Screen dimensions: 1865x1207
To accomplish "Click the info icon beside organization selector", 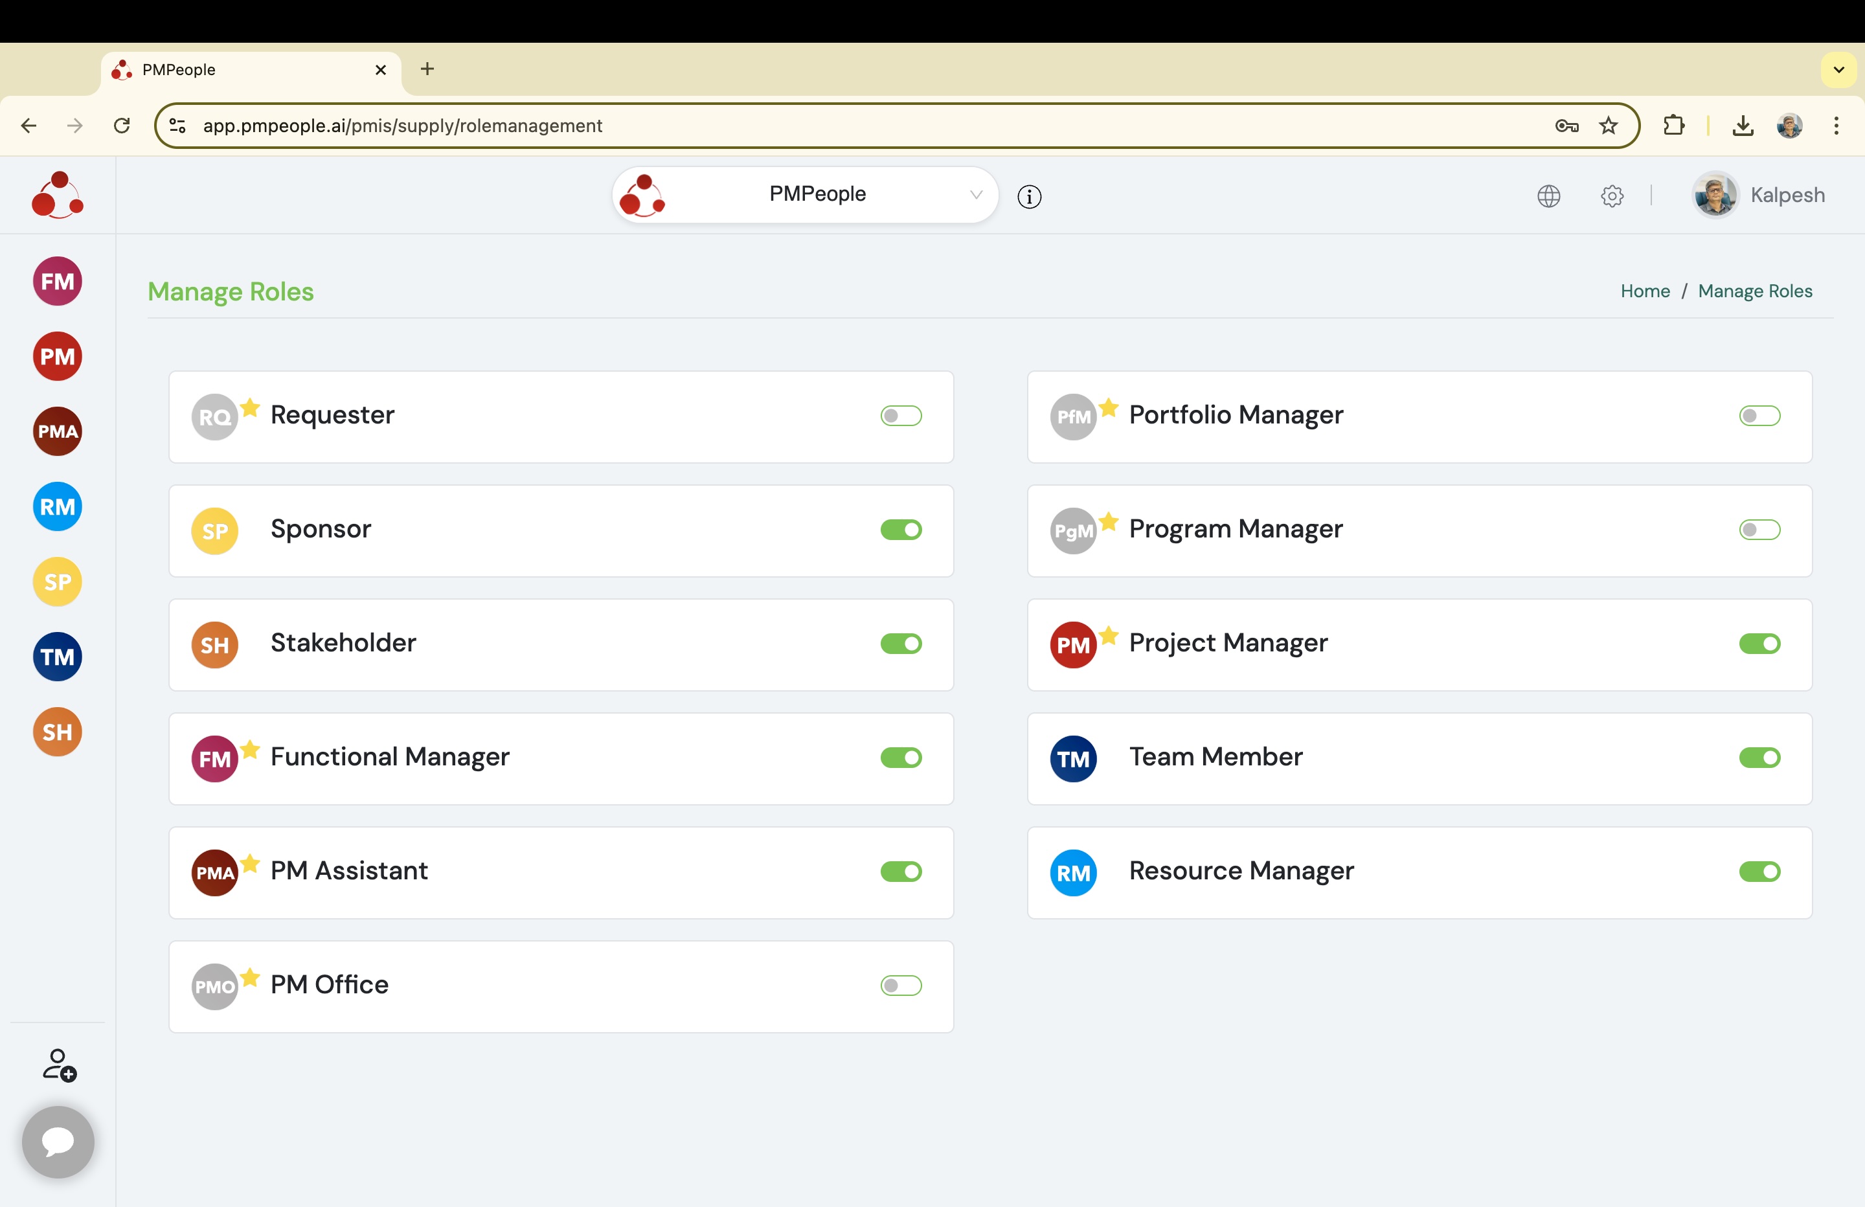I will pyautogui.click(x=1029, y=197).
